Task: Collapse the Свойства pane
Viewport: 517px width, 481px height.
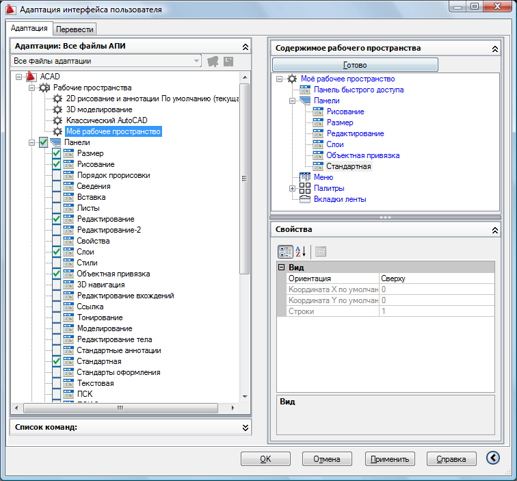Action: (495, 231)
